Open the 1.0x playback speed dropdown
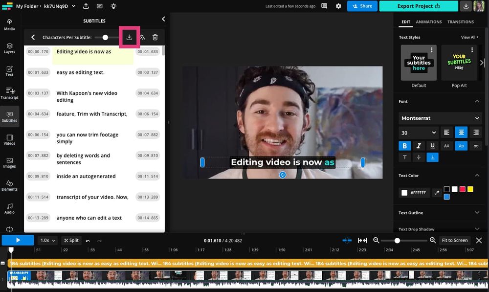Viewport: 489px width, 292px height. point(47,240)
